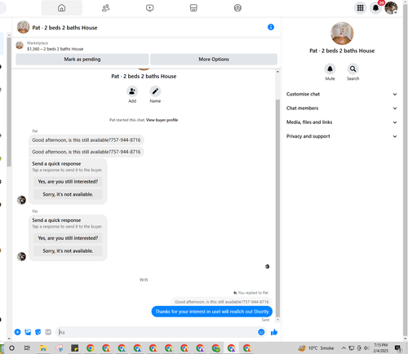Tap "Yes, are you still interested?" in the upper quick-response card
This screenshot has height=354, width=408.
click(x=68, y=182)
